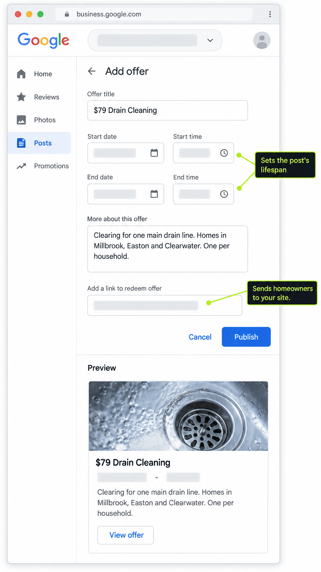Click the End date input field
This screenshot has height=572, width=321.
(x=126, y=194)
